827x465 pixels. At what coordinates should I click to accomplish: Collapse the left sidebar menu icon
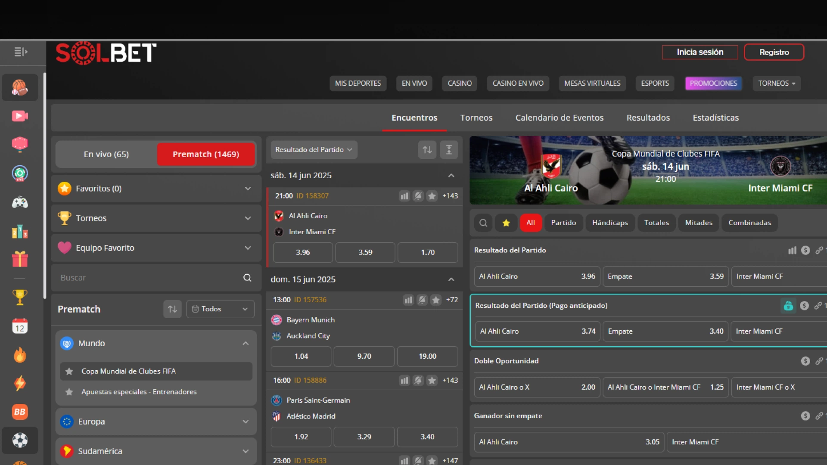pos(20,52)
